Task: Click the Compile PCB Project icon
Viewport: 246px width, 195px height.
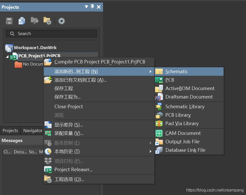Action: coord(48,62)
